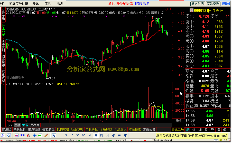Open the 行业攻略 tab
This screenshot has width=232, height=143.
77,129
